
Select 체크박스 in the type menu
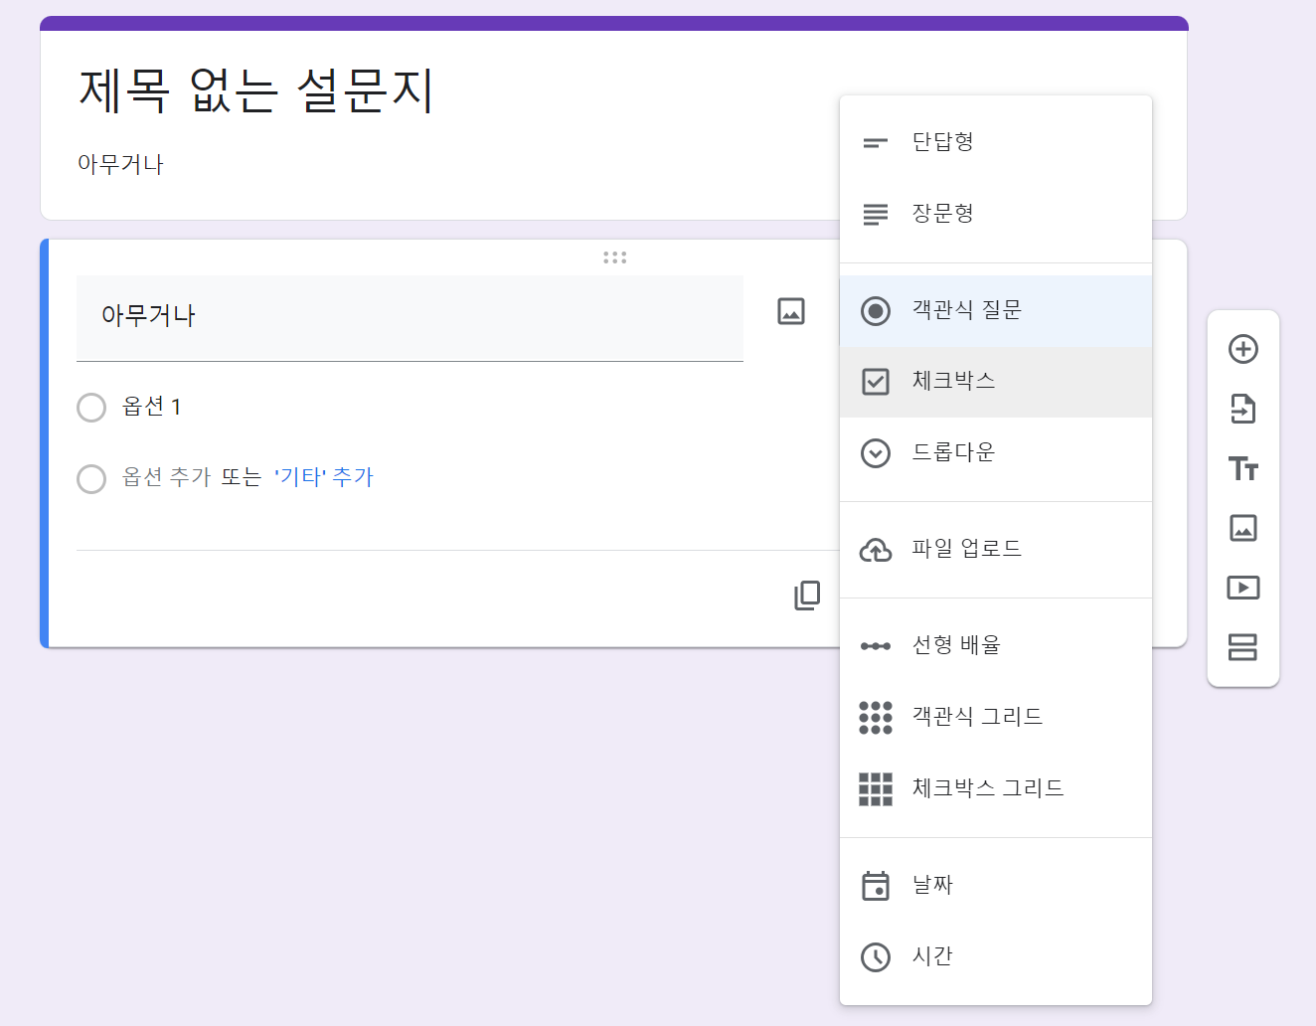click(x=996, y=382)
